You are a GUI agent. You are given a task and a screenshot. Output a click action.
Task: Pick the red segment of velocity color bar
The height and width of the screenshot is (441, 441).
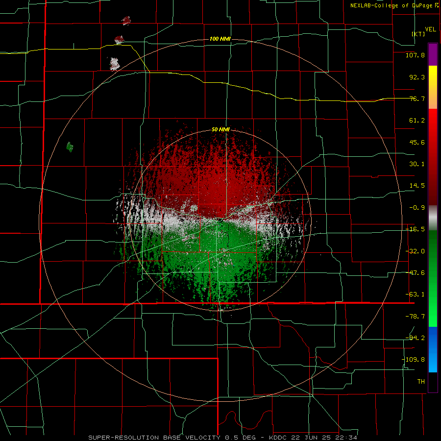[x=433, y=157]
